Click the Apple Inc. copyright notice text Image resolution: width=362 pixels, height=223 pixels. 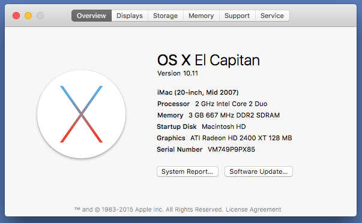click(x=148, y=209)
